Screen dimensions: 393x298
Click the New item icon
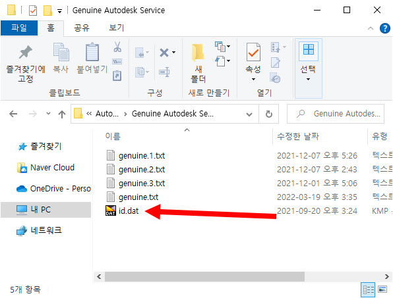(x=220, y=46)
